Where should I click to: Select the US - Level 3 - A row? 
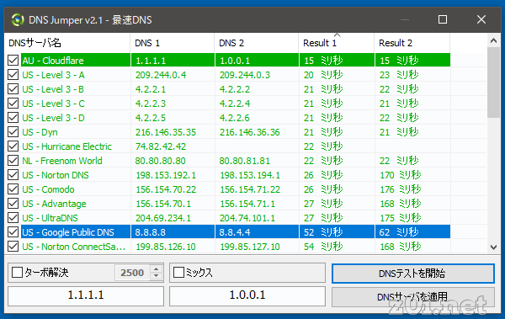(245, 75)
